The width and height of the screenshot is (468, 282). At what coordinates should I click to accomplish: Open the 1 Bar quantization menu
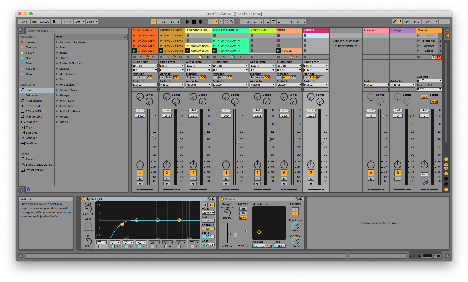(92, 22)
